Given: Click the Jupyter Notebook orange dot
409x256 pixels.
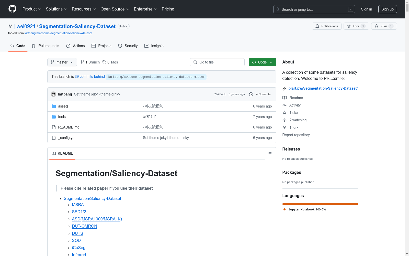Looking at the screenshot, I should pos(285,209).
